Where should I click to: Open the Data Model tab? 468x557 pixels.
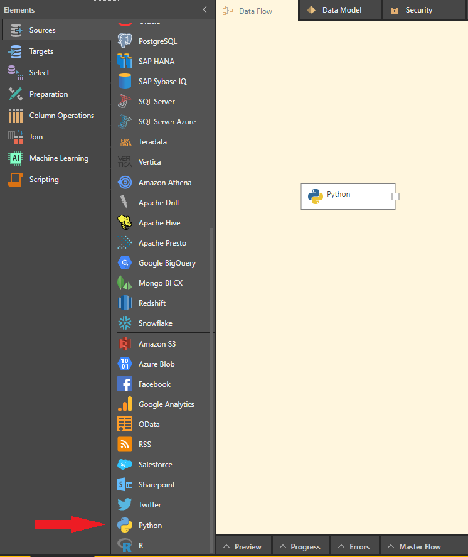coord(340,10)
